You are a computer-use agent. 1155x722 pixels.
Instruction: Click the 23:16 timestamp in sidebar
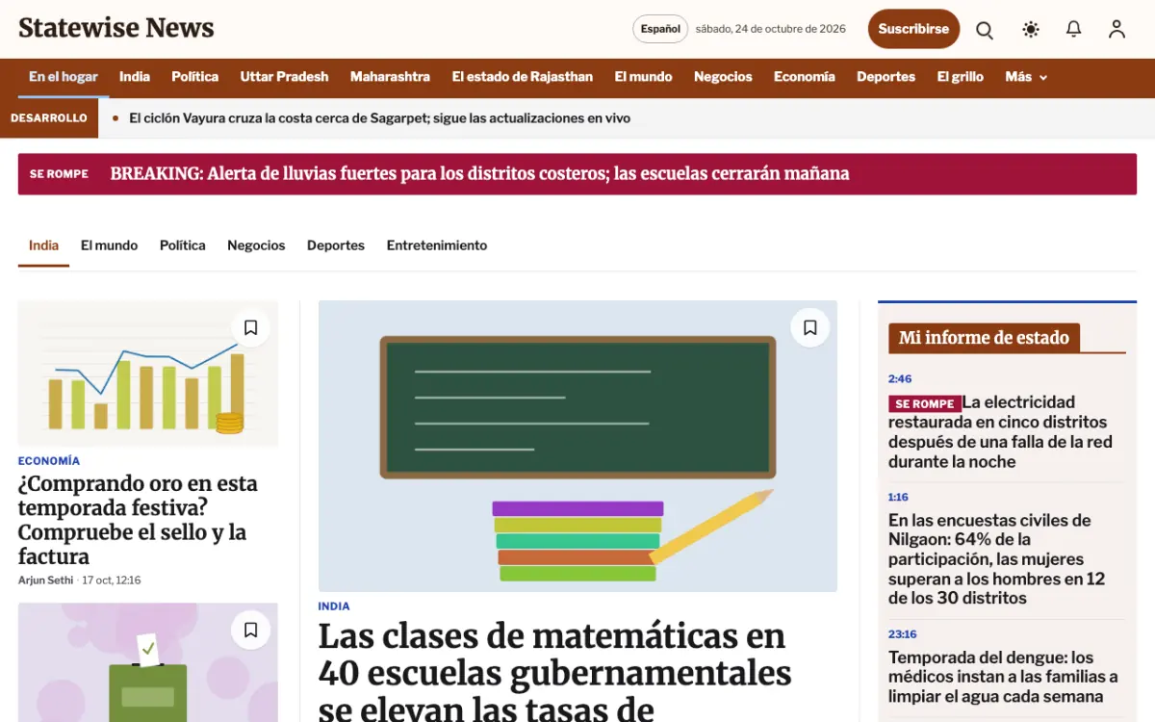[903, 634]
